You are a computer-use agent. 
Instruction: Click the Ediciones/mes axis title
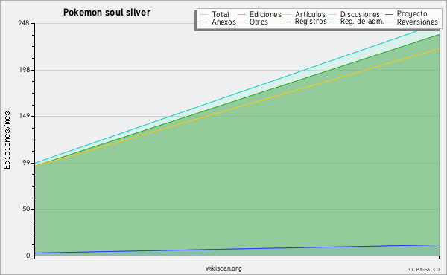(7, 140)
